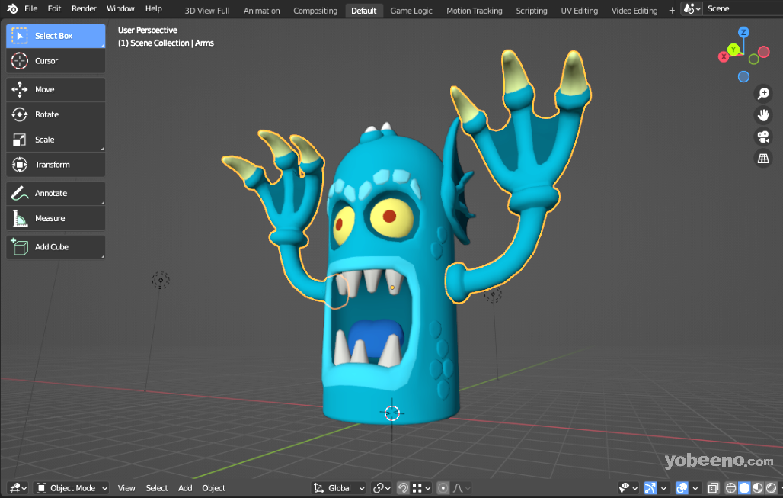The height and width of the screenshot is (498, 783).
Task: Choose the Measure tool
Action: [56, 218]
